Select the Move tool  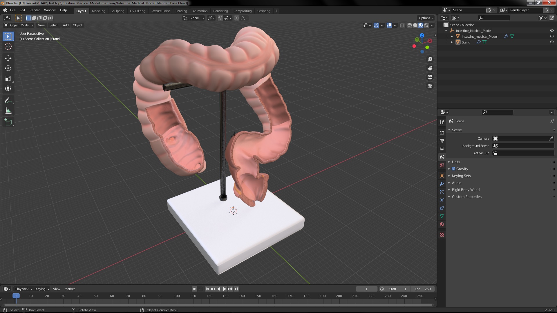coord(8,58)
